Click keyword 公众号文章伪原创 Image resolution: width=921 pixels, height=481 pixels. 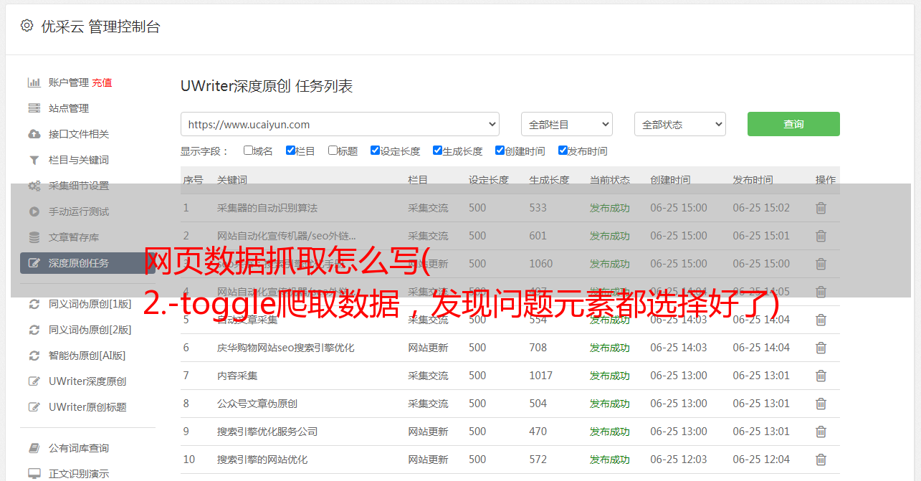click(257, 404)
